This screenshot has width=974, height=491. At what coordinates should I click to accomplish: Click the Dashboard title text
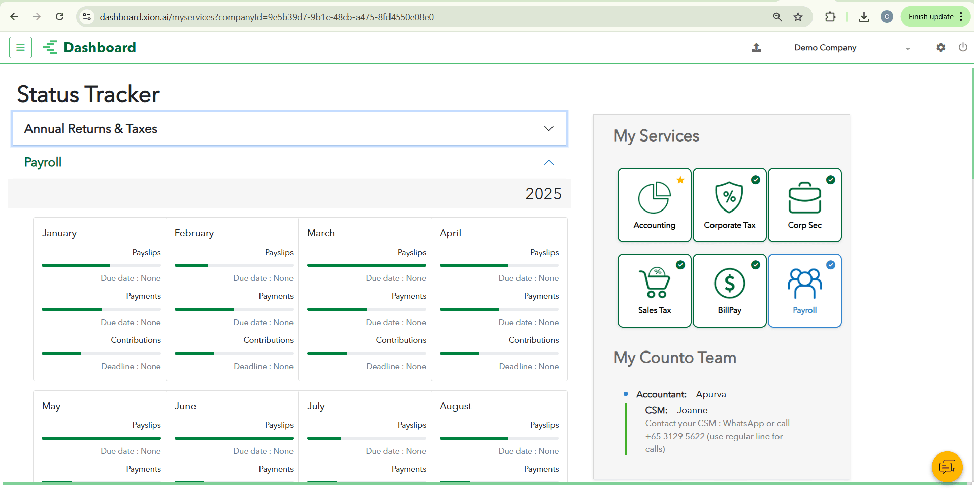click(100, 47)
